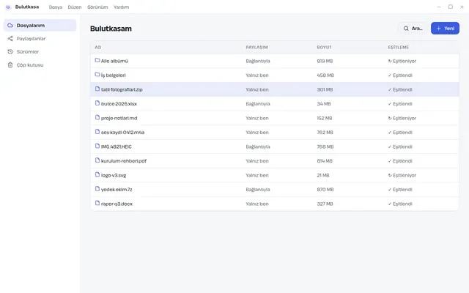Click the share icon beside Paylaşılanlar

point(10,39)
